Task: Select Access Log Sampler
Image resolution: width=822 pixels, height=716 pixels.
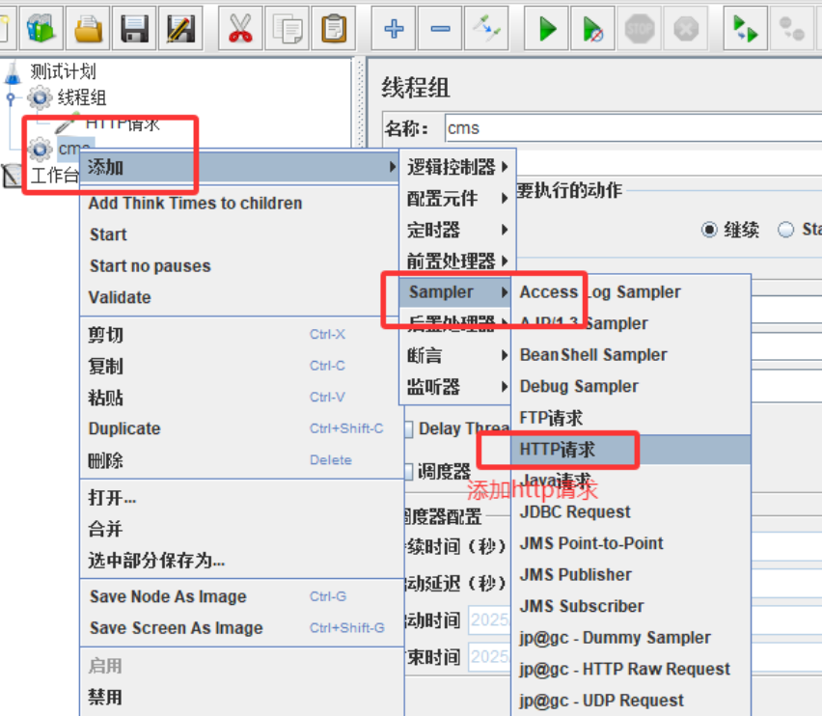Action: pyautogui.click(x=631, y=292)
